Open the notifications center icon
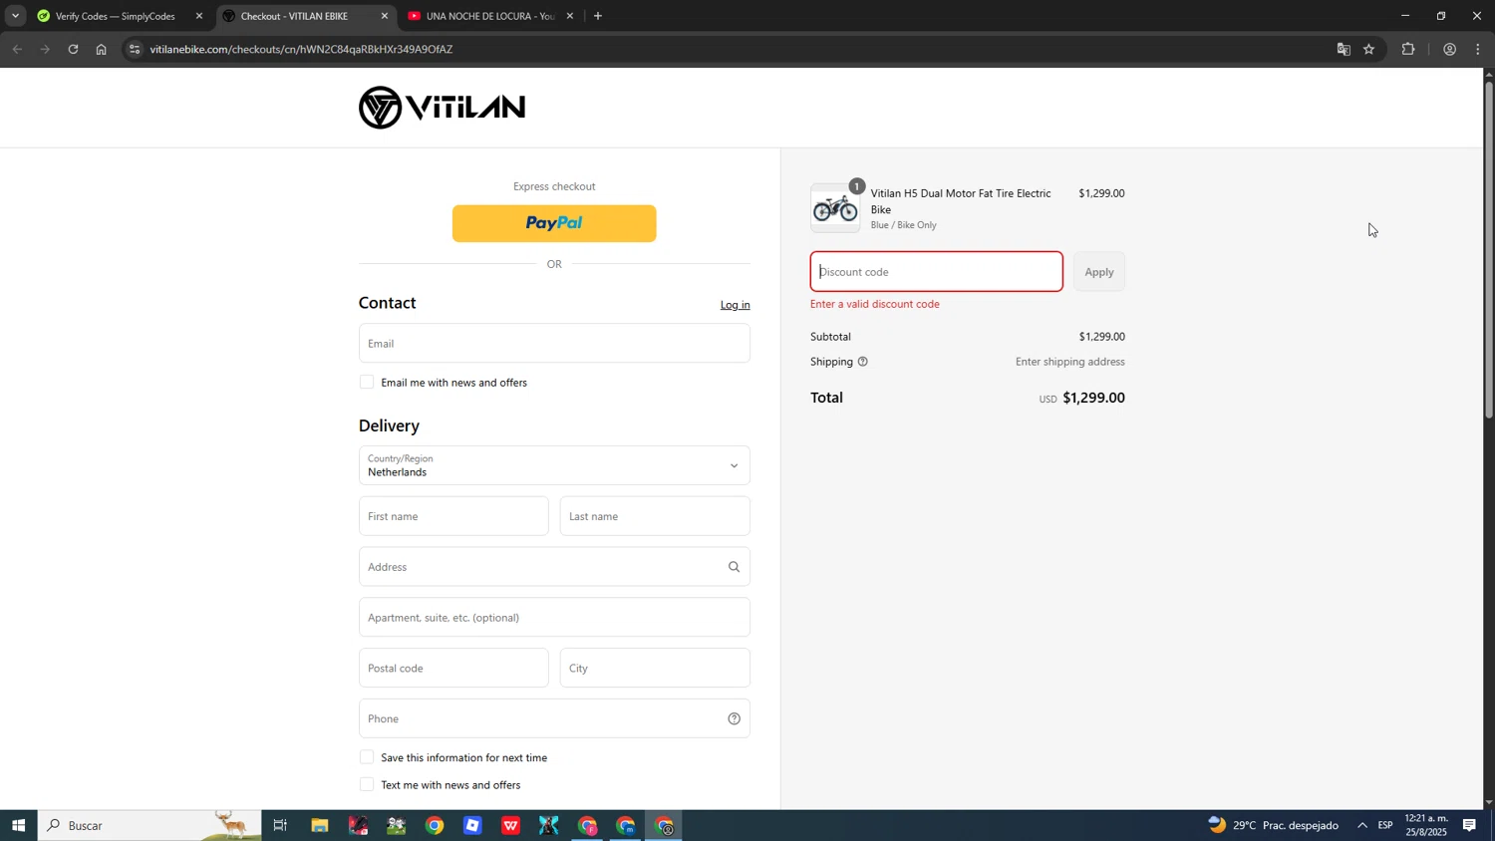 pyautogui.click(x=1470, y=826)
